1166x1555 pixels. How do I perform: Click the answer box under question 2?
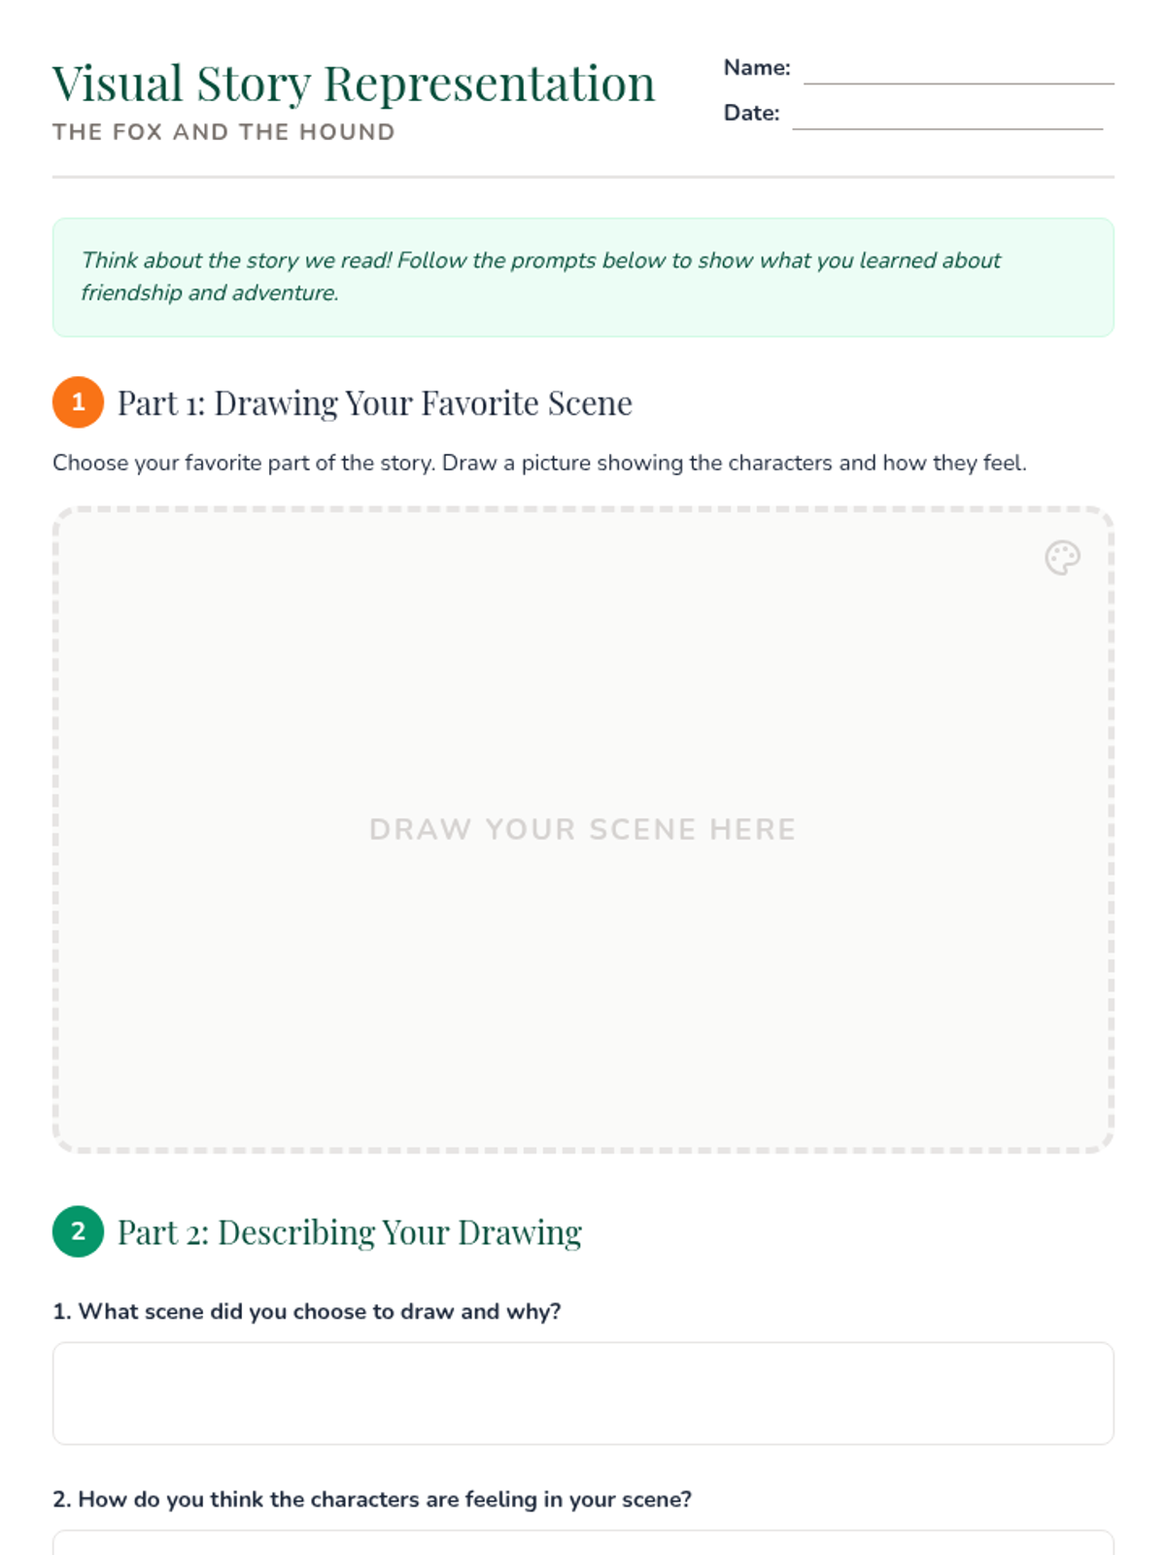pyautogui.click(x=583, y=1542)
